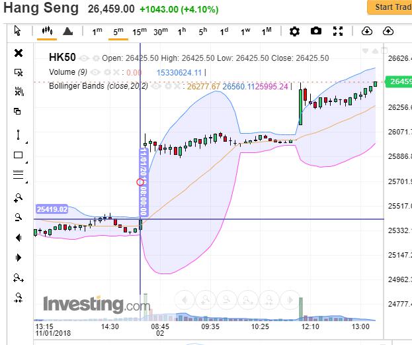The image size is (412, 345).
Task: Select the 15m timeframe
Action: (140, 32)
